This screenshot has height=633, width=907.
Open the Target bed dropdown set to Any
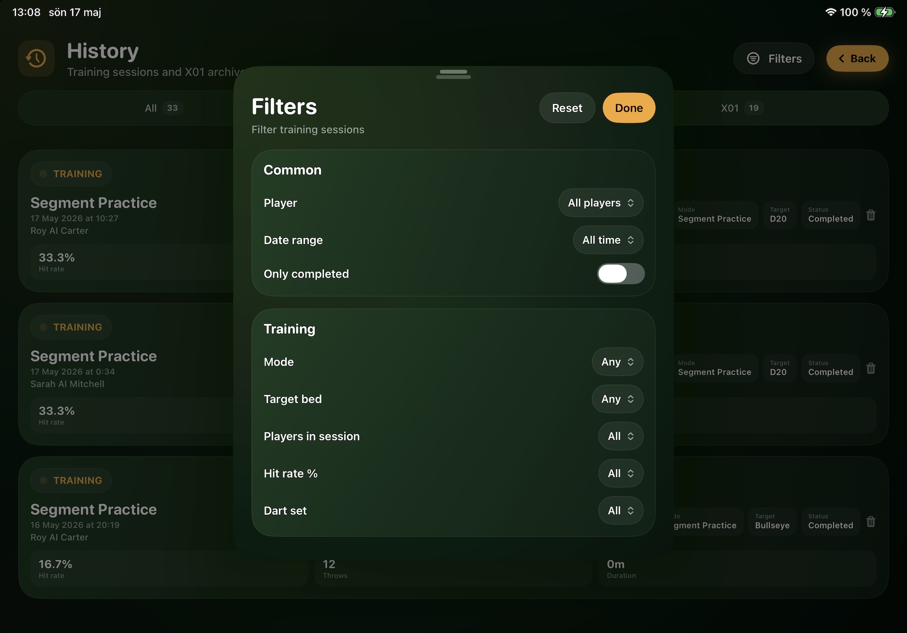617,399
